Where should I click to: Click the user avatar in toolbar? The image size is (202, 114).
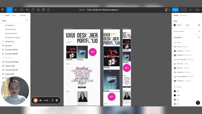pos(167,10)
